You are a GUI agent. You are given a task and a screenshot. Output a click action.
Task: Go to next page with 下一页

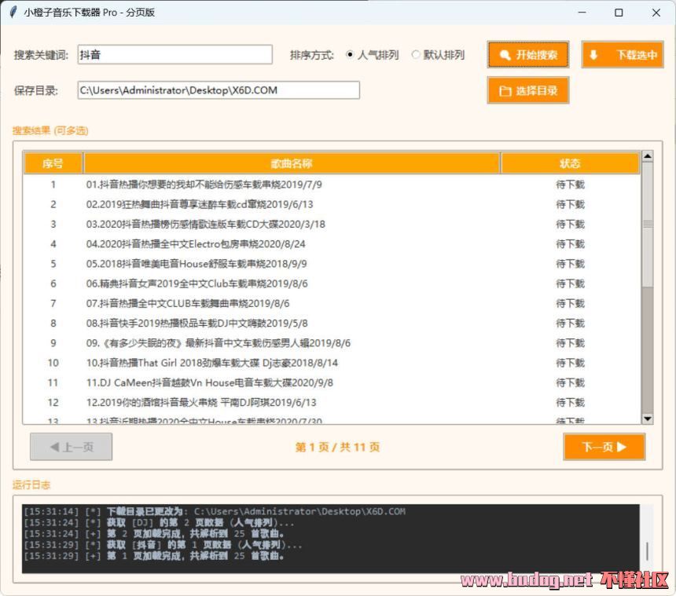(x=604, y=447)
